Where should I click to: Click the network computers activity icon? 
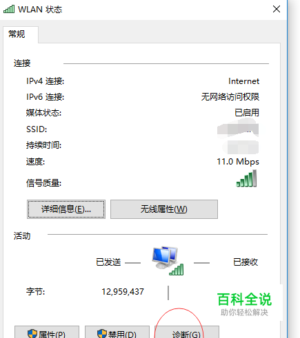coord(168,261)
